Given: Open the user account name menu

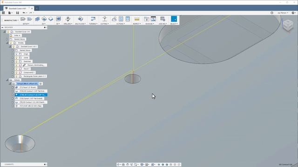Looking at the screenshot, I should (283, 13).
